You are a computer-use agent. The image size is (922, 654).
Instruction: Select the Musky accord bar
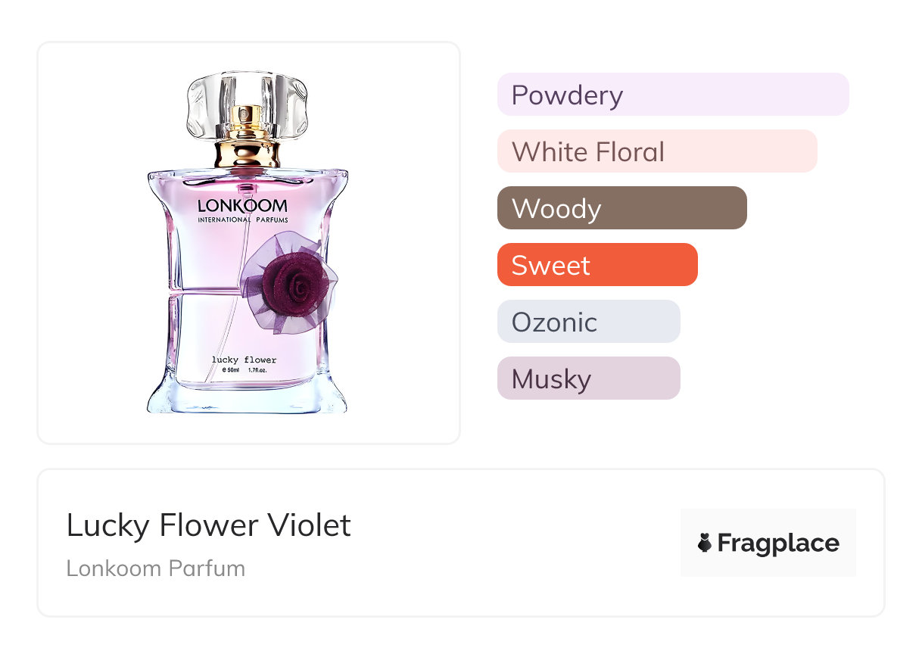588,378
